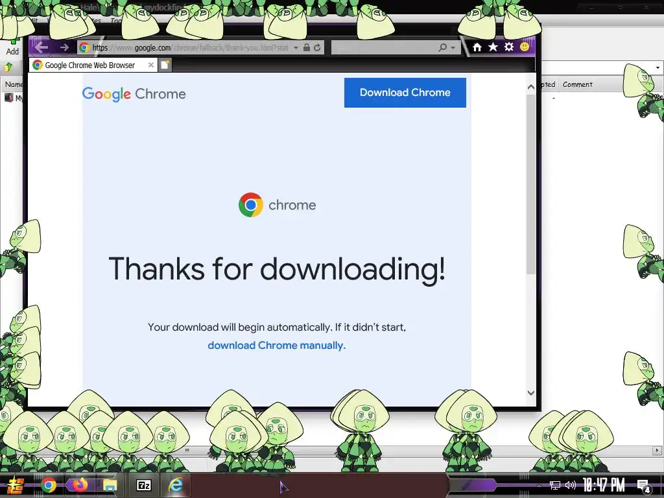664x498 pixels.
Task: Click the address bar showing google.com URL
Action: point(190,47)
